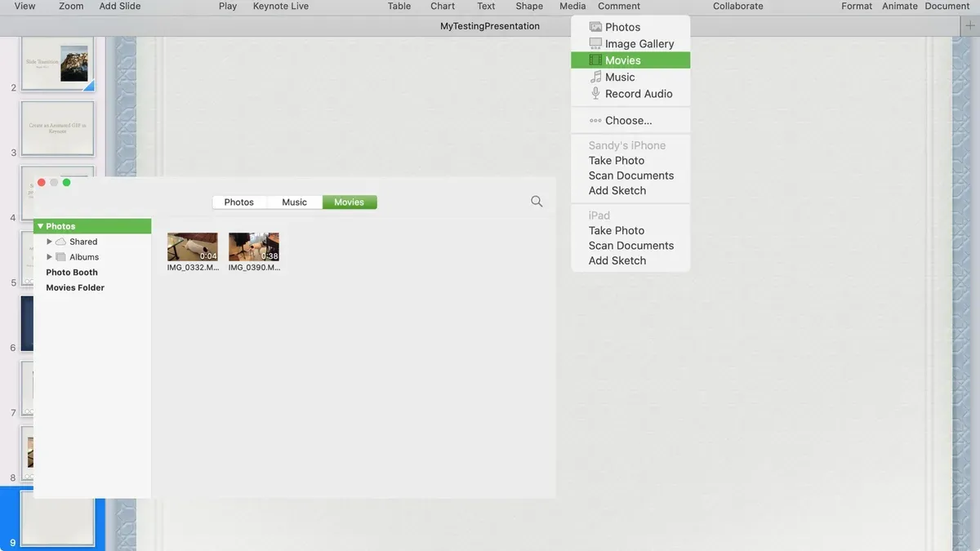Click Shape toolbar button
The height and width of the screenshot is (551, 980).
pyautogui.click(x=529, y=6)
